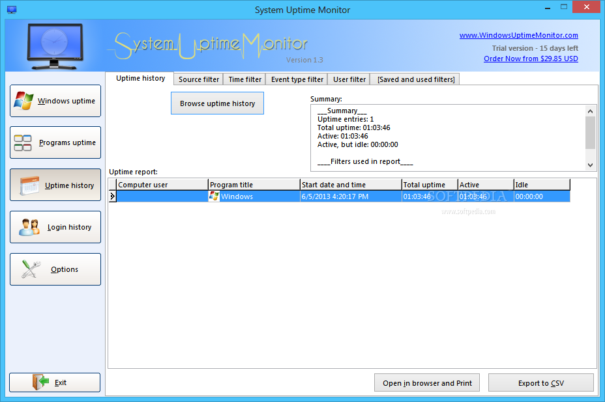This screenshot has width=605, height=402.
Task: Visit www.WindowsUptimeMonitor.com link
Action: [x=518, y=35]
